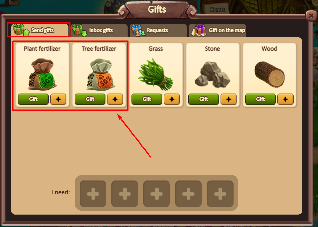Image resolution: width=318 pixels, height=227 pixels.
Task: Click the Plant fertilizer bag icon
Action: click(42, 74)
